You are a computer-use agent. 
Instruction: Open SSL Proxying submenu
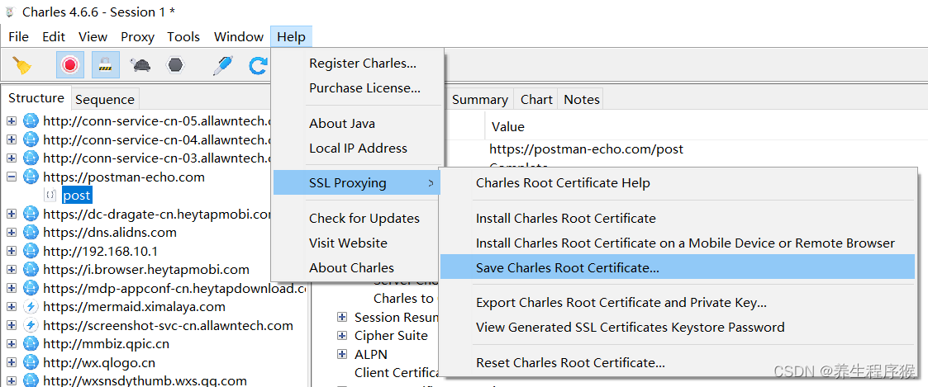[x=358, y=183]
